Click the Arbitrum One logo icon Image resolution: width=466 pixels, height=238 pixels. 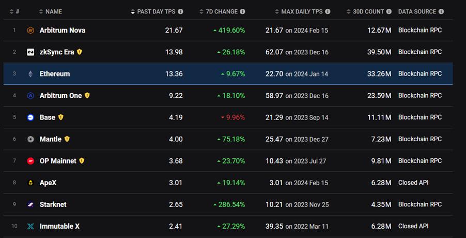tap(30, 96)
